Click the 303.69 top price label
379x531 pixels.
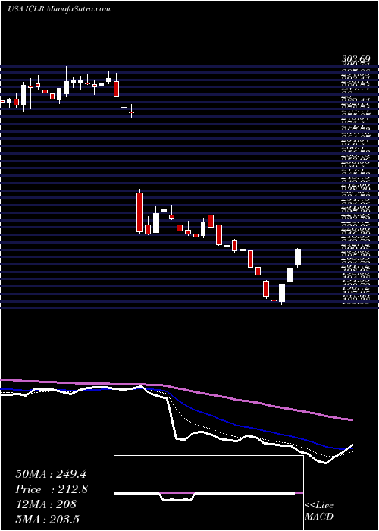pyautogui.click(x=356, y=60)
